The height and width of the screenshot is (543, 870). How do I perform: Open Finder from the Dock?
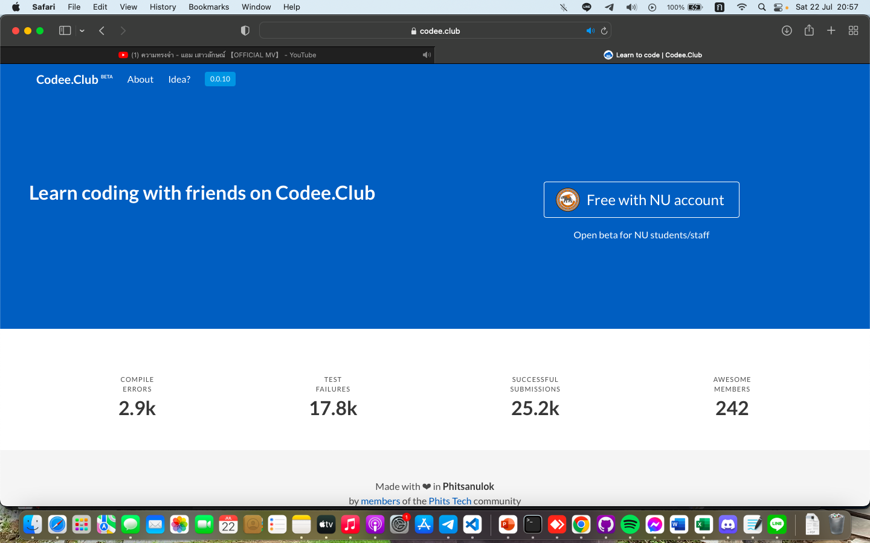coord(33,524)
